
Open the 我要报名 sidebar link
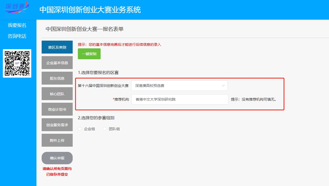point(17,25)
